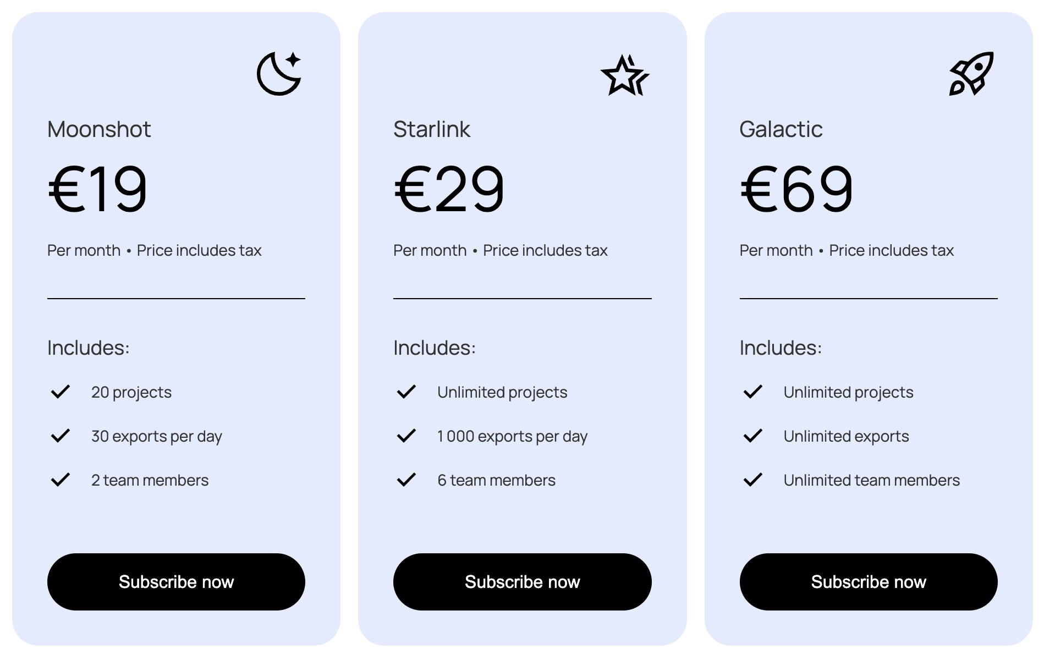This screenshot has height=660, width=1044.
Task: Click the €69 price
Action: pos(796,189)
